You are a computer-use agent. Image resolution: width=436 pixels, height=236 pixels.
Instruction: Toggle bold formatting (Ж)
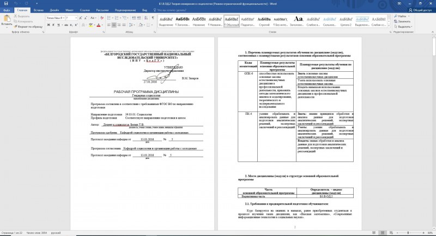coord(49,25)
